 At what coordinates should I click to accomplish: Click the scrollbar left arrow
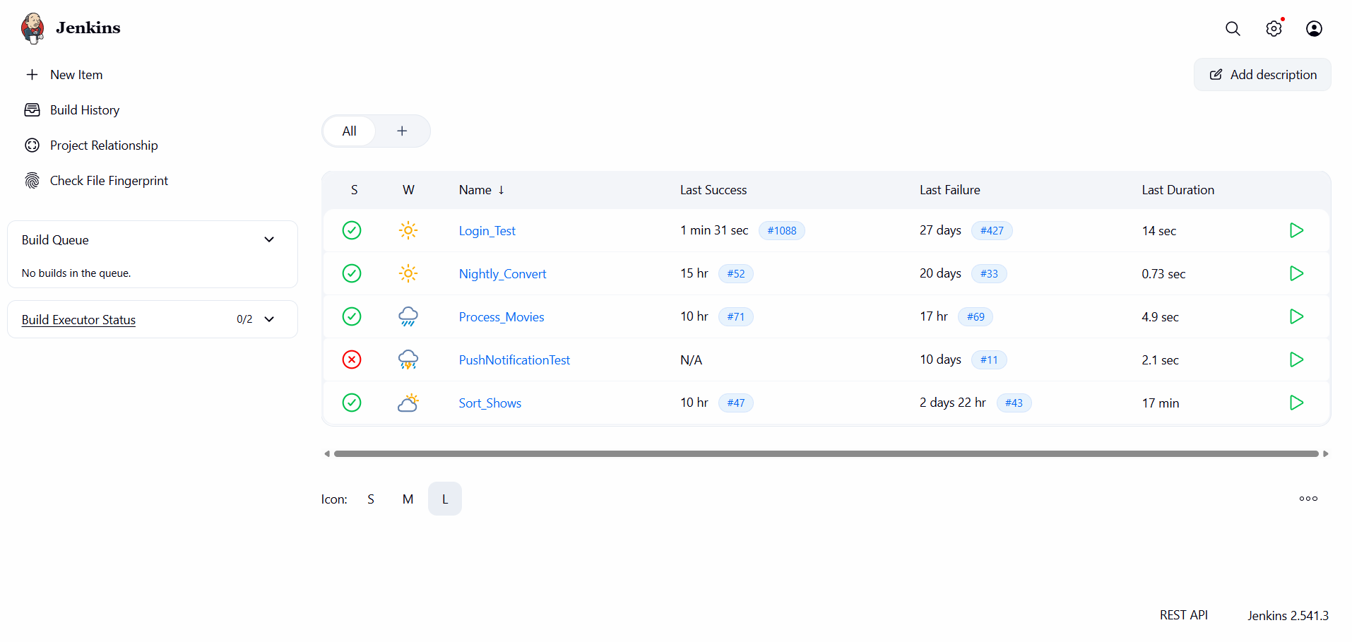(327, 453)
